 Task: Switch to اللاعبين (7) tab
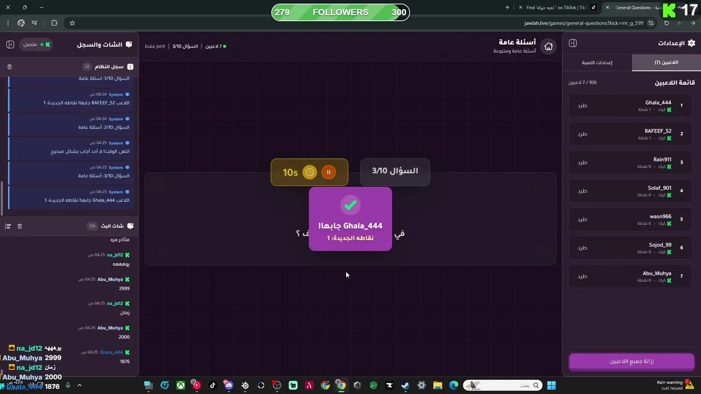point(666,62)
